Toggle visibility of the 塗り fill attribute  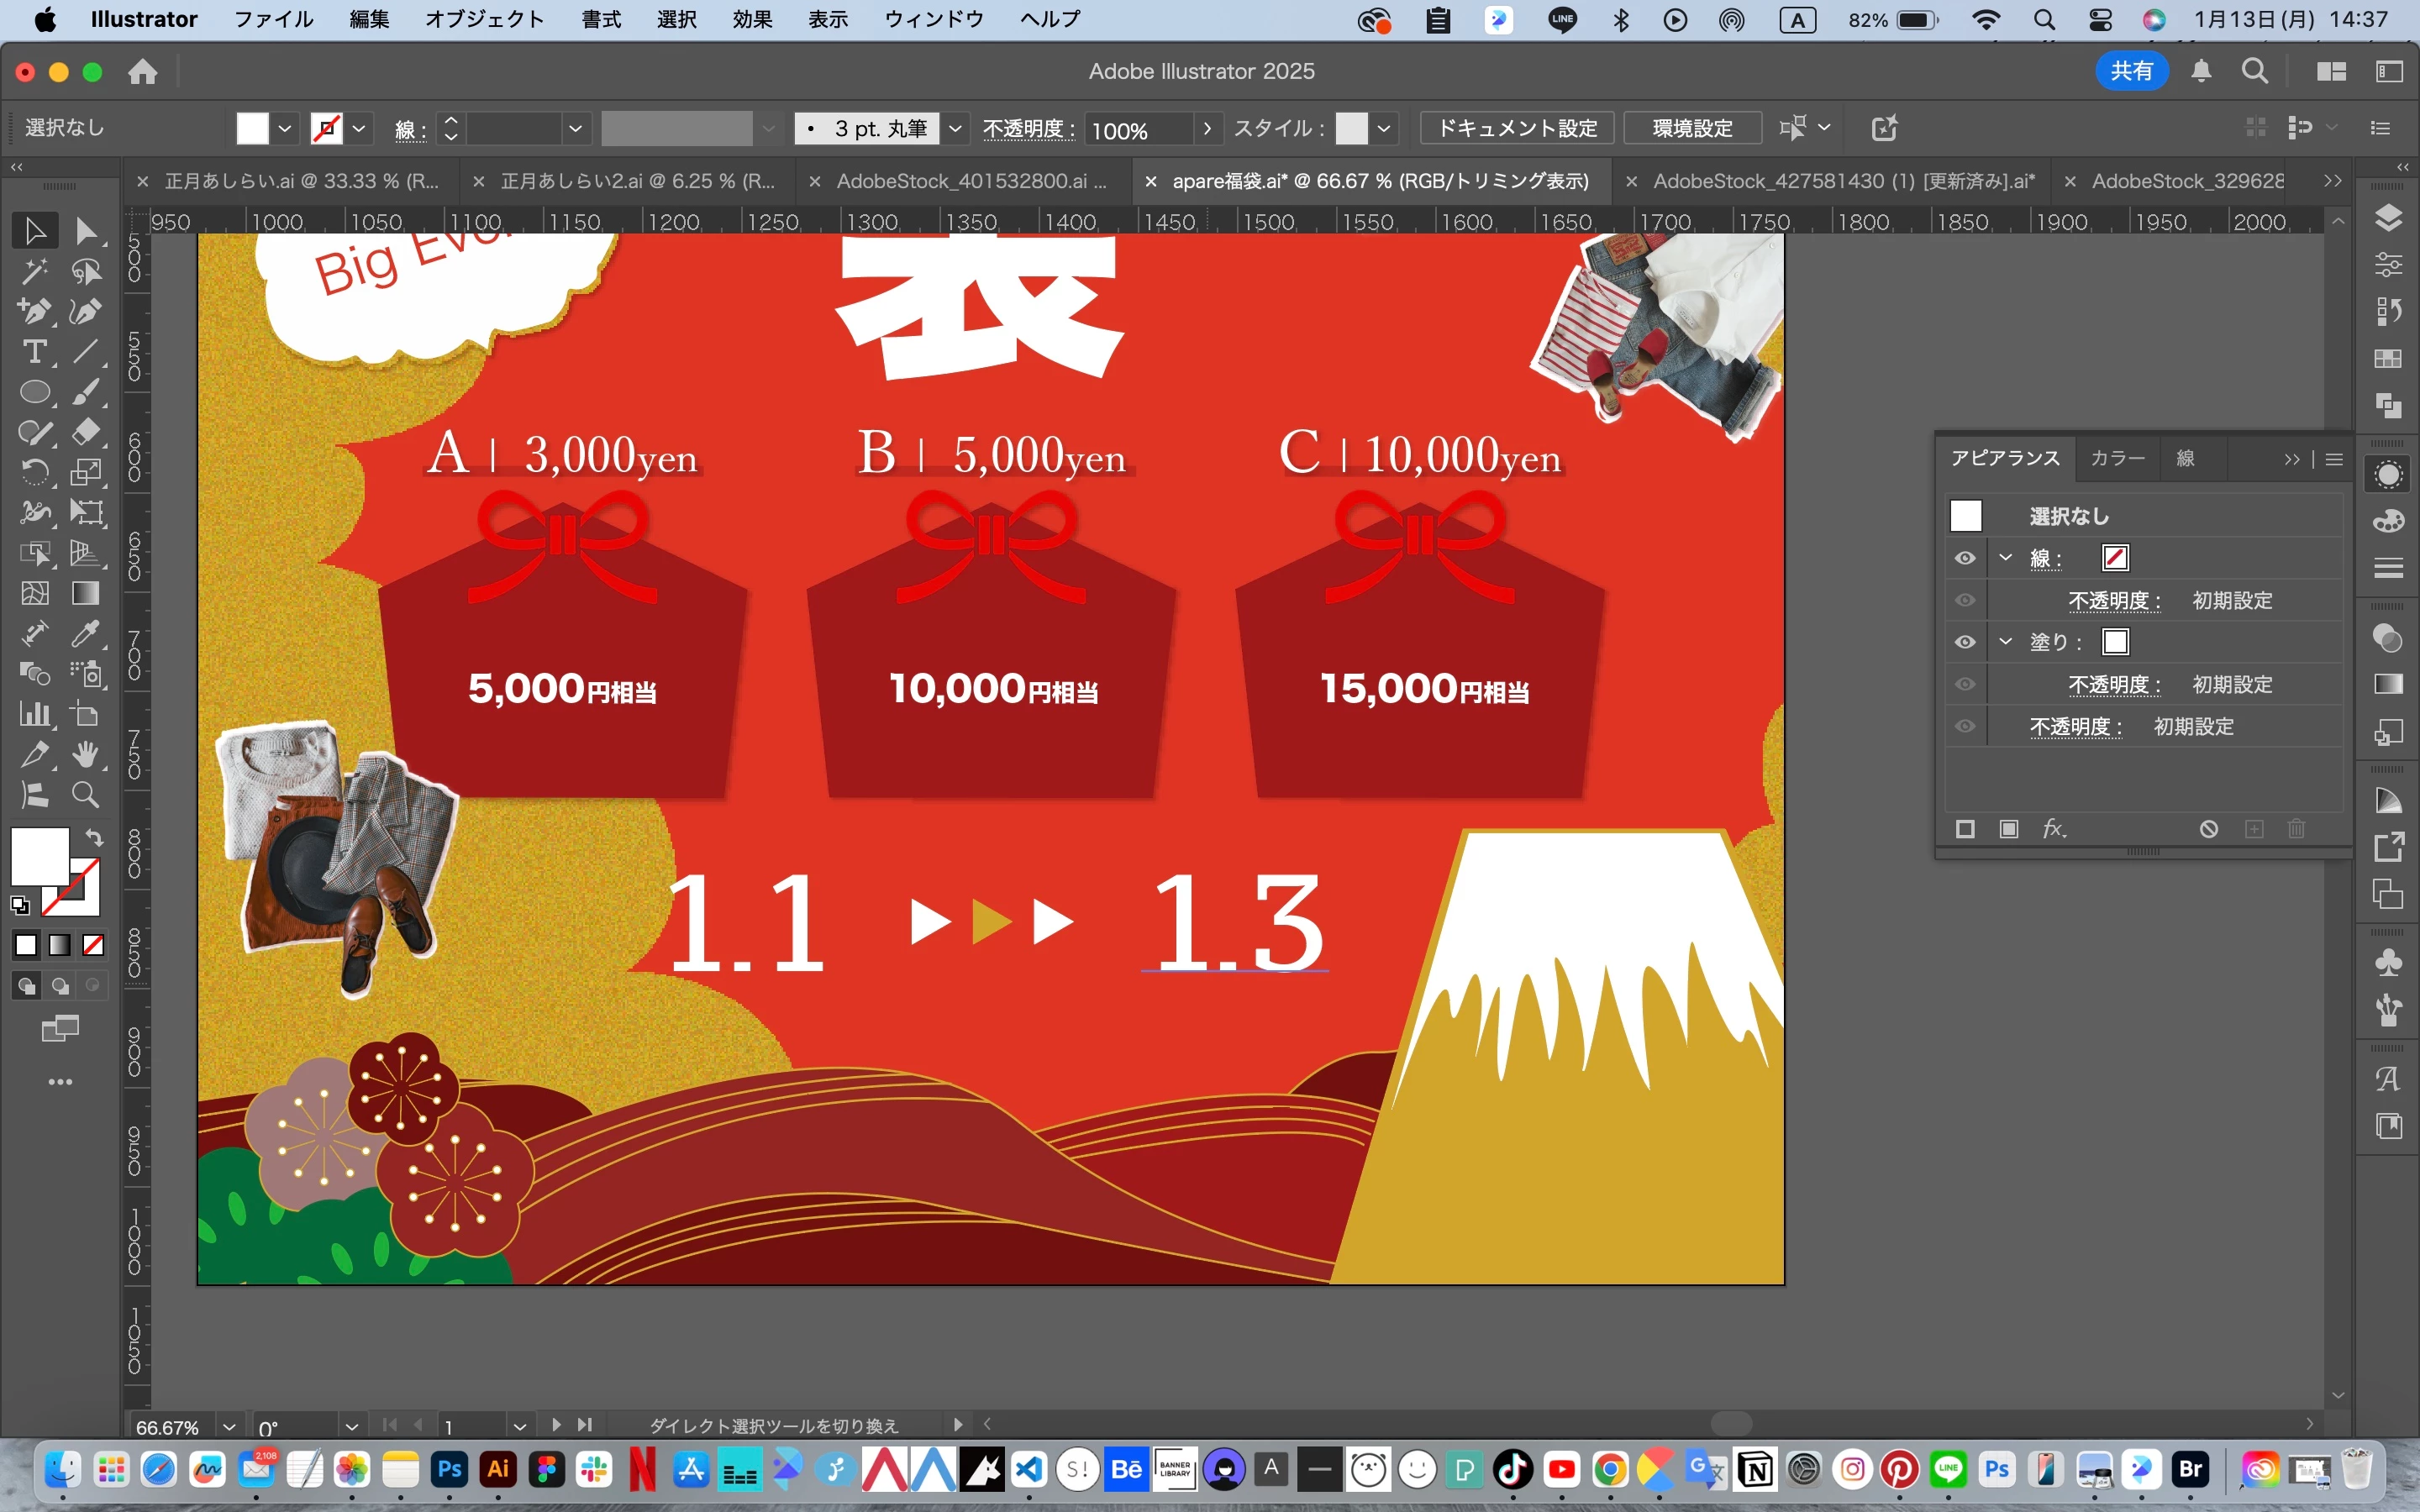[1965, 642]
